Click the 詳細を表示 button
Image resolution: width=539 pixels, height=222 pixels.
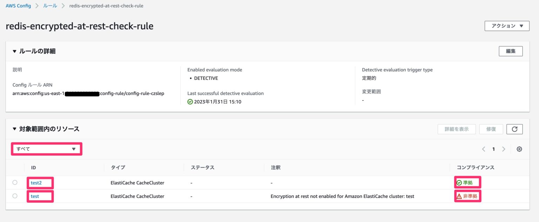coord(457,129)
